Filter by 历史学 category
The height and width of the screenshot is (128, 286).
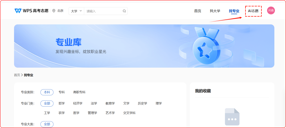pos(142,103)
